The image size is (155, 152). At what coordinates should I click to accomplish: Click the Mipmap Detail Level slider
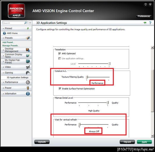108,103
